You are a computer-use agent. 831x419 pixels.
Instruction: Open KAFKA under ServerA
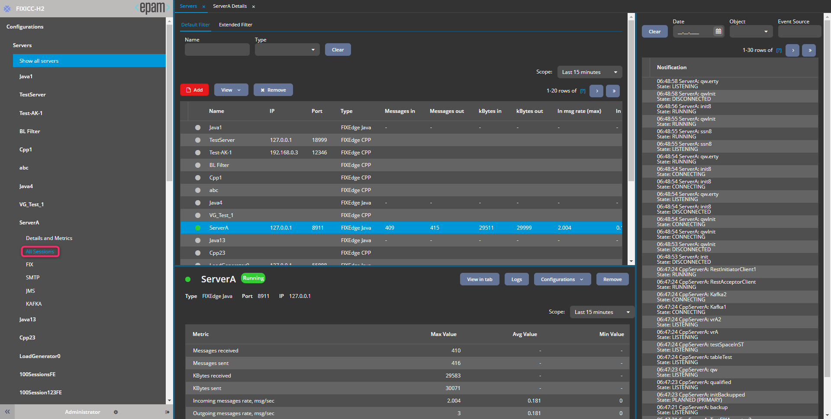coord(34,304)
